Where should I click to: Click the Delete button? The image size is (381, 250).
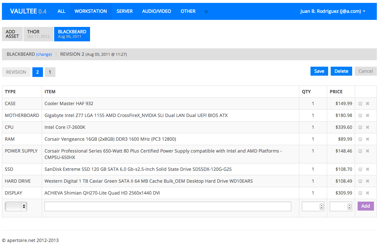pos(341,71)
